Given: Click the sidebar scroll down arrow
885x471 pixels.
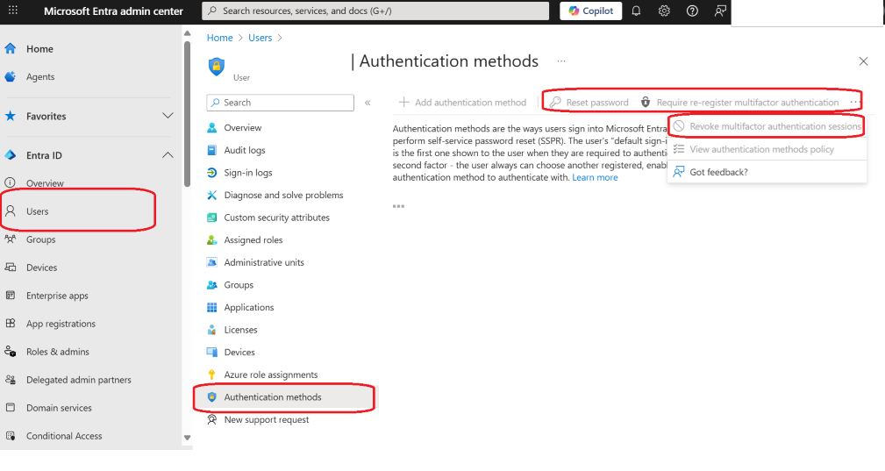Looking at the screenshot, I should 188,438.
